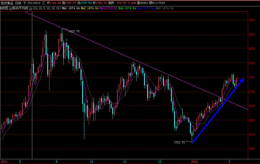Image resolution: width=260 pixels, height=164 pixels.
Task: Click the MA1:1674.64 readout
Action: click(71, 8)
